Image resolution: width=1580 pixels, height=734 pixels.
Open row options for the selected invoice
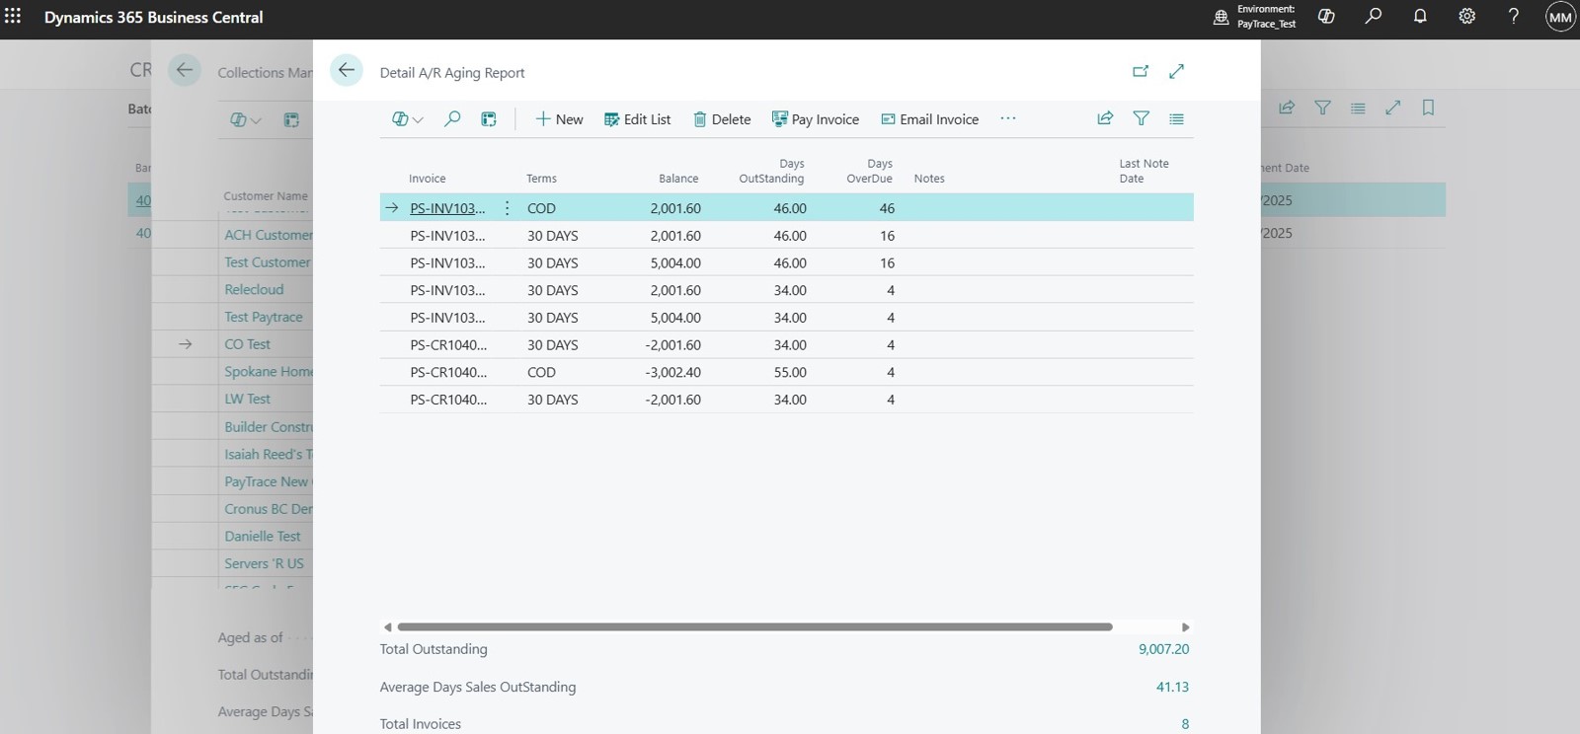(x=507, y=208)
